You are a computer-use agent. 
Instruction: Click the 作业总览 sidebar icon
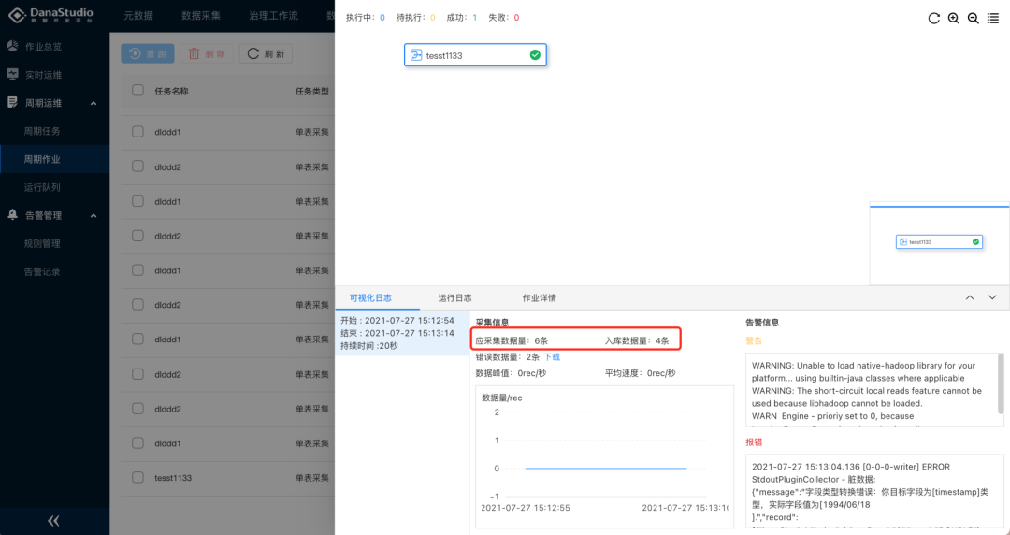point(12,47)
